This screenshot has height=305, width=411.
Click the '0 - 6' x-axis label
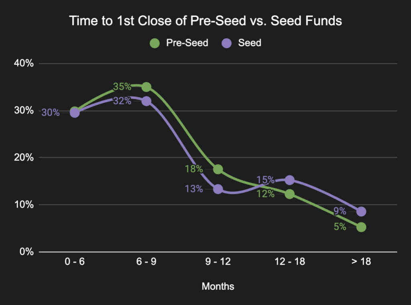(x=75, y=262)
